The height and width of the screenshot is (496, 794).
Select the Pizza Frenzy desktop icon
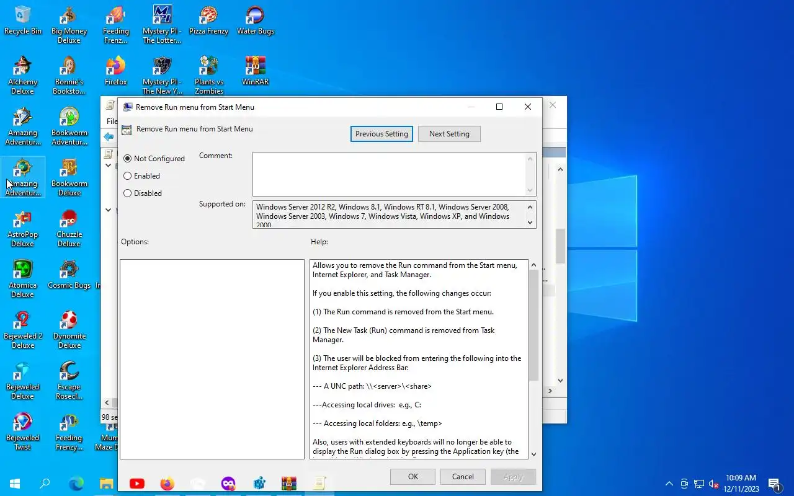(x=208, y=20)
